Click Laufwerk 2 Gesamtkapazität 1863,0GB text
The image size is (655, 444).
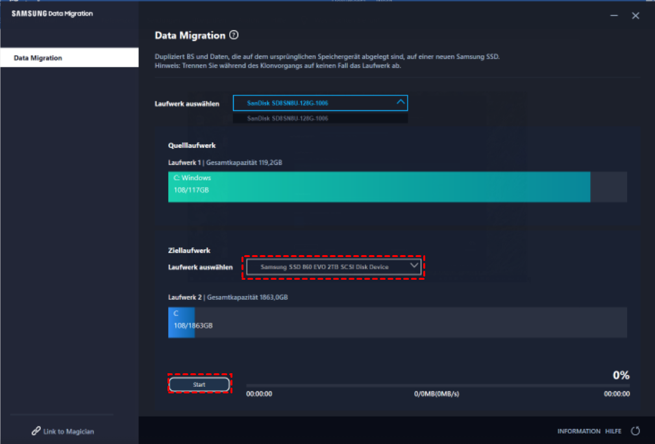point(228,297)
